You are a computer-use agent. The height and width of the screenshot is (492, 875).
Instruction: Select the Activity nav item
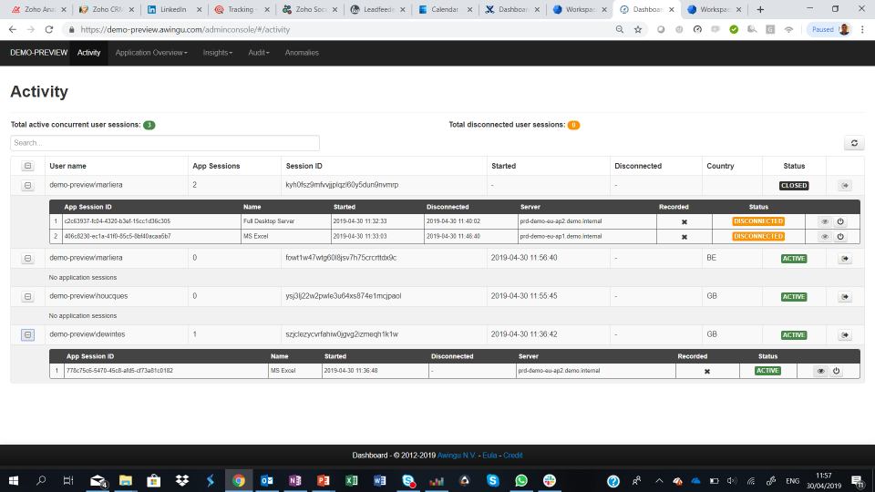pyautogui.click(x=88, y=53)
